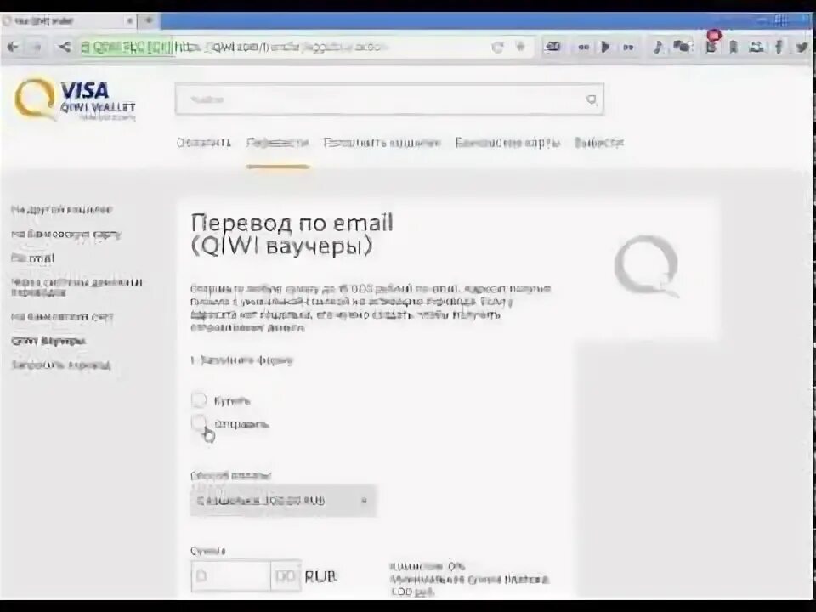This screenshot has width=816, height=612.
Task: Bookmark page with the star icon
Action: [520, 47]
